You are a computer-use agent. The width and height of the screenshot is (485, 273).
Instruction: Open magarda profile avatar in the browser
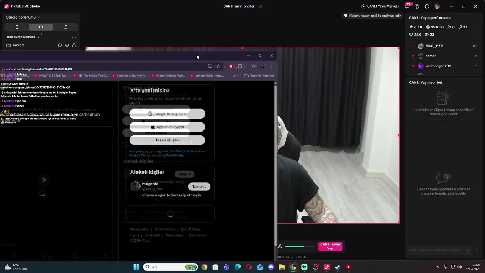pyautogui.click(x=135, y=186)
